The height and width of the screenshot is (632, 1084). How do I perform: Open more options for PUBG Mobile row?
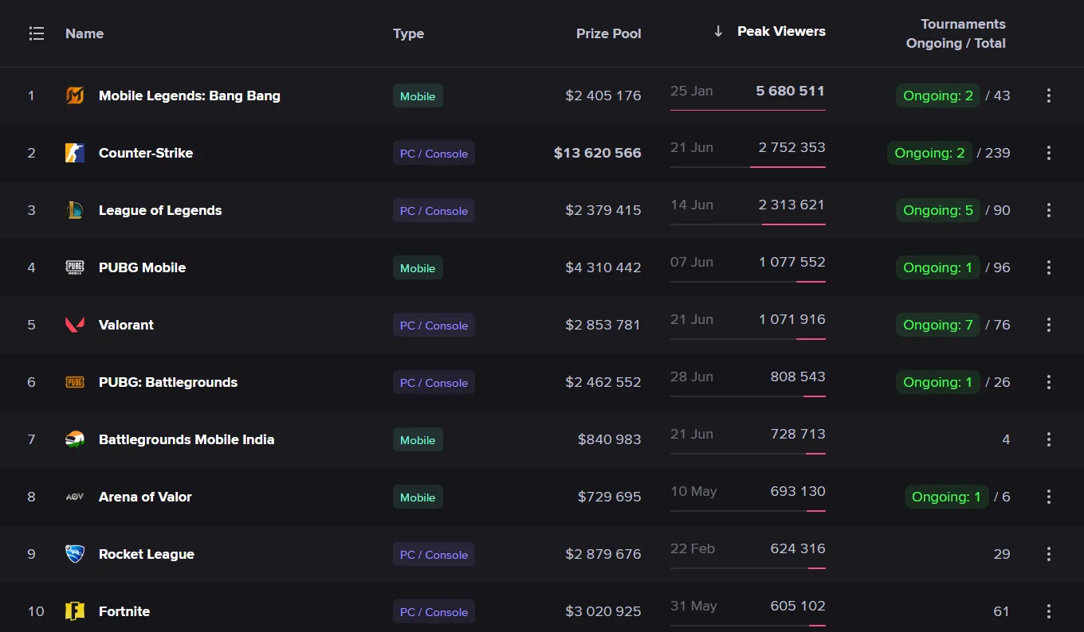[x=1049, y=267]
